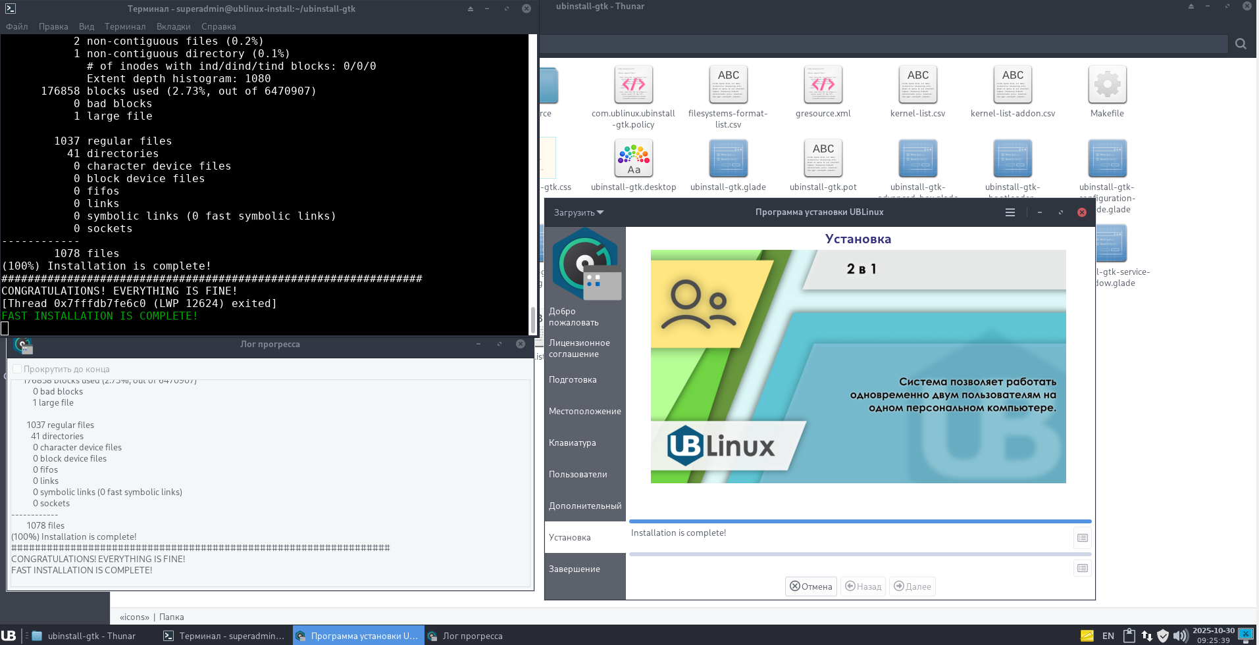Image resolution: width=1259 pixels, height=645 pixels.
Task: Select the kernel-list.csv file icon
Action: 917,85
